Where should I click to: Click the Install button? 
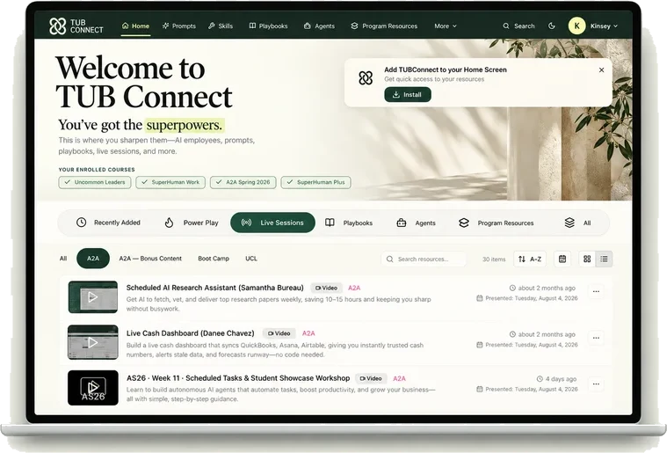pos(408,94)
